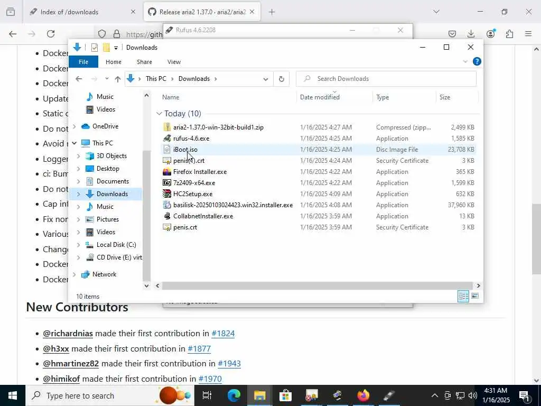Open @richardnias profile link

pos(68,334)
